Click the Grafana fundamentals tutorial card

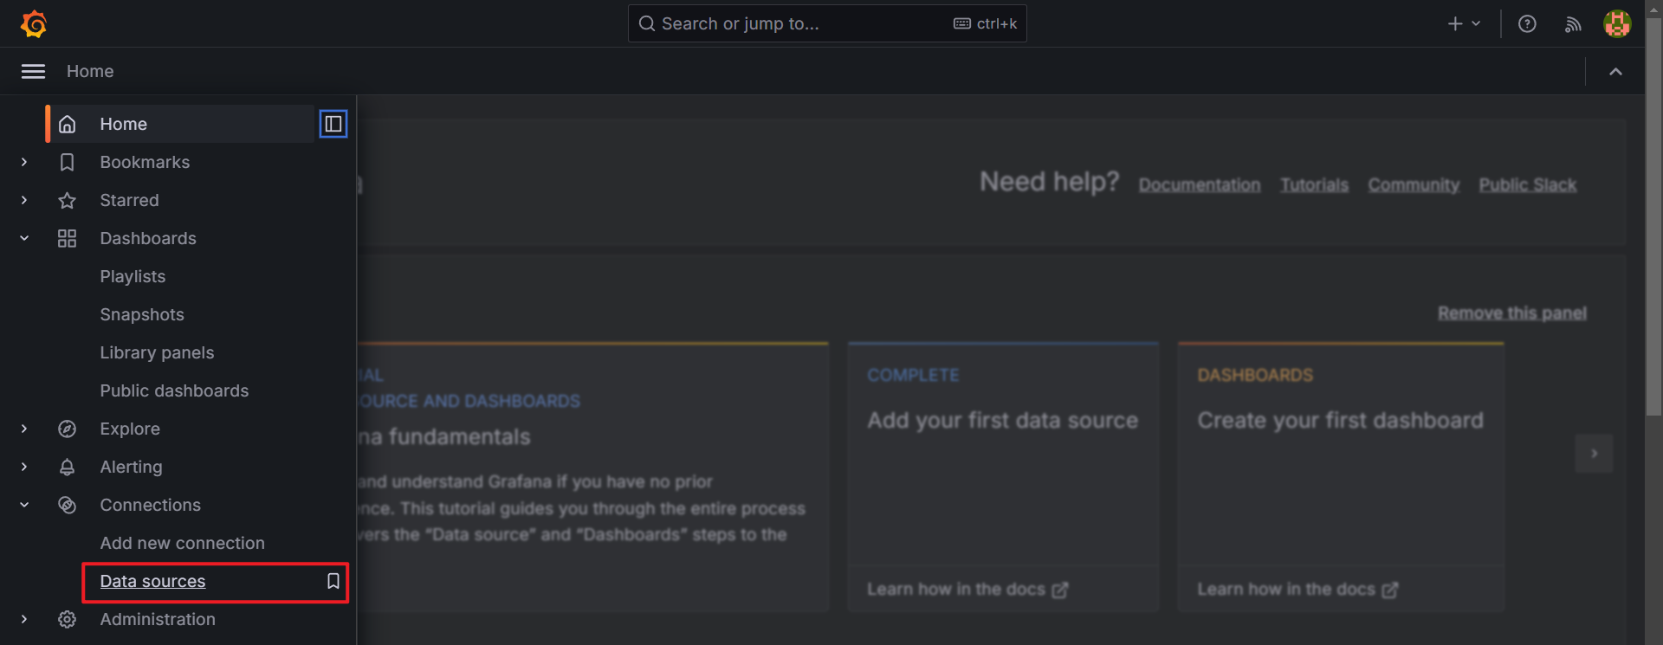(593, 477)
